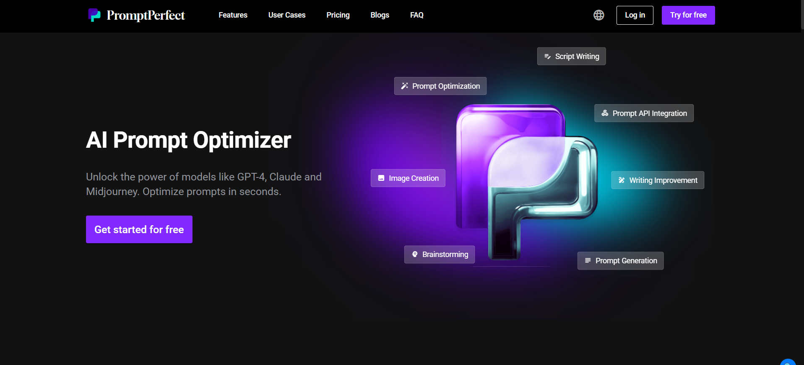Click the Image Creation picture icon
The width and height of the screenshot is (804, 365).
(x=381, y=178)
